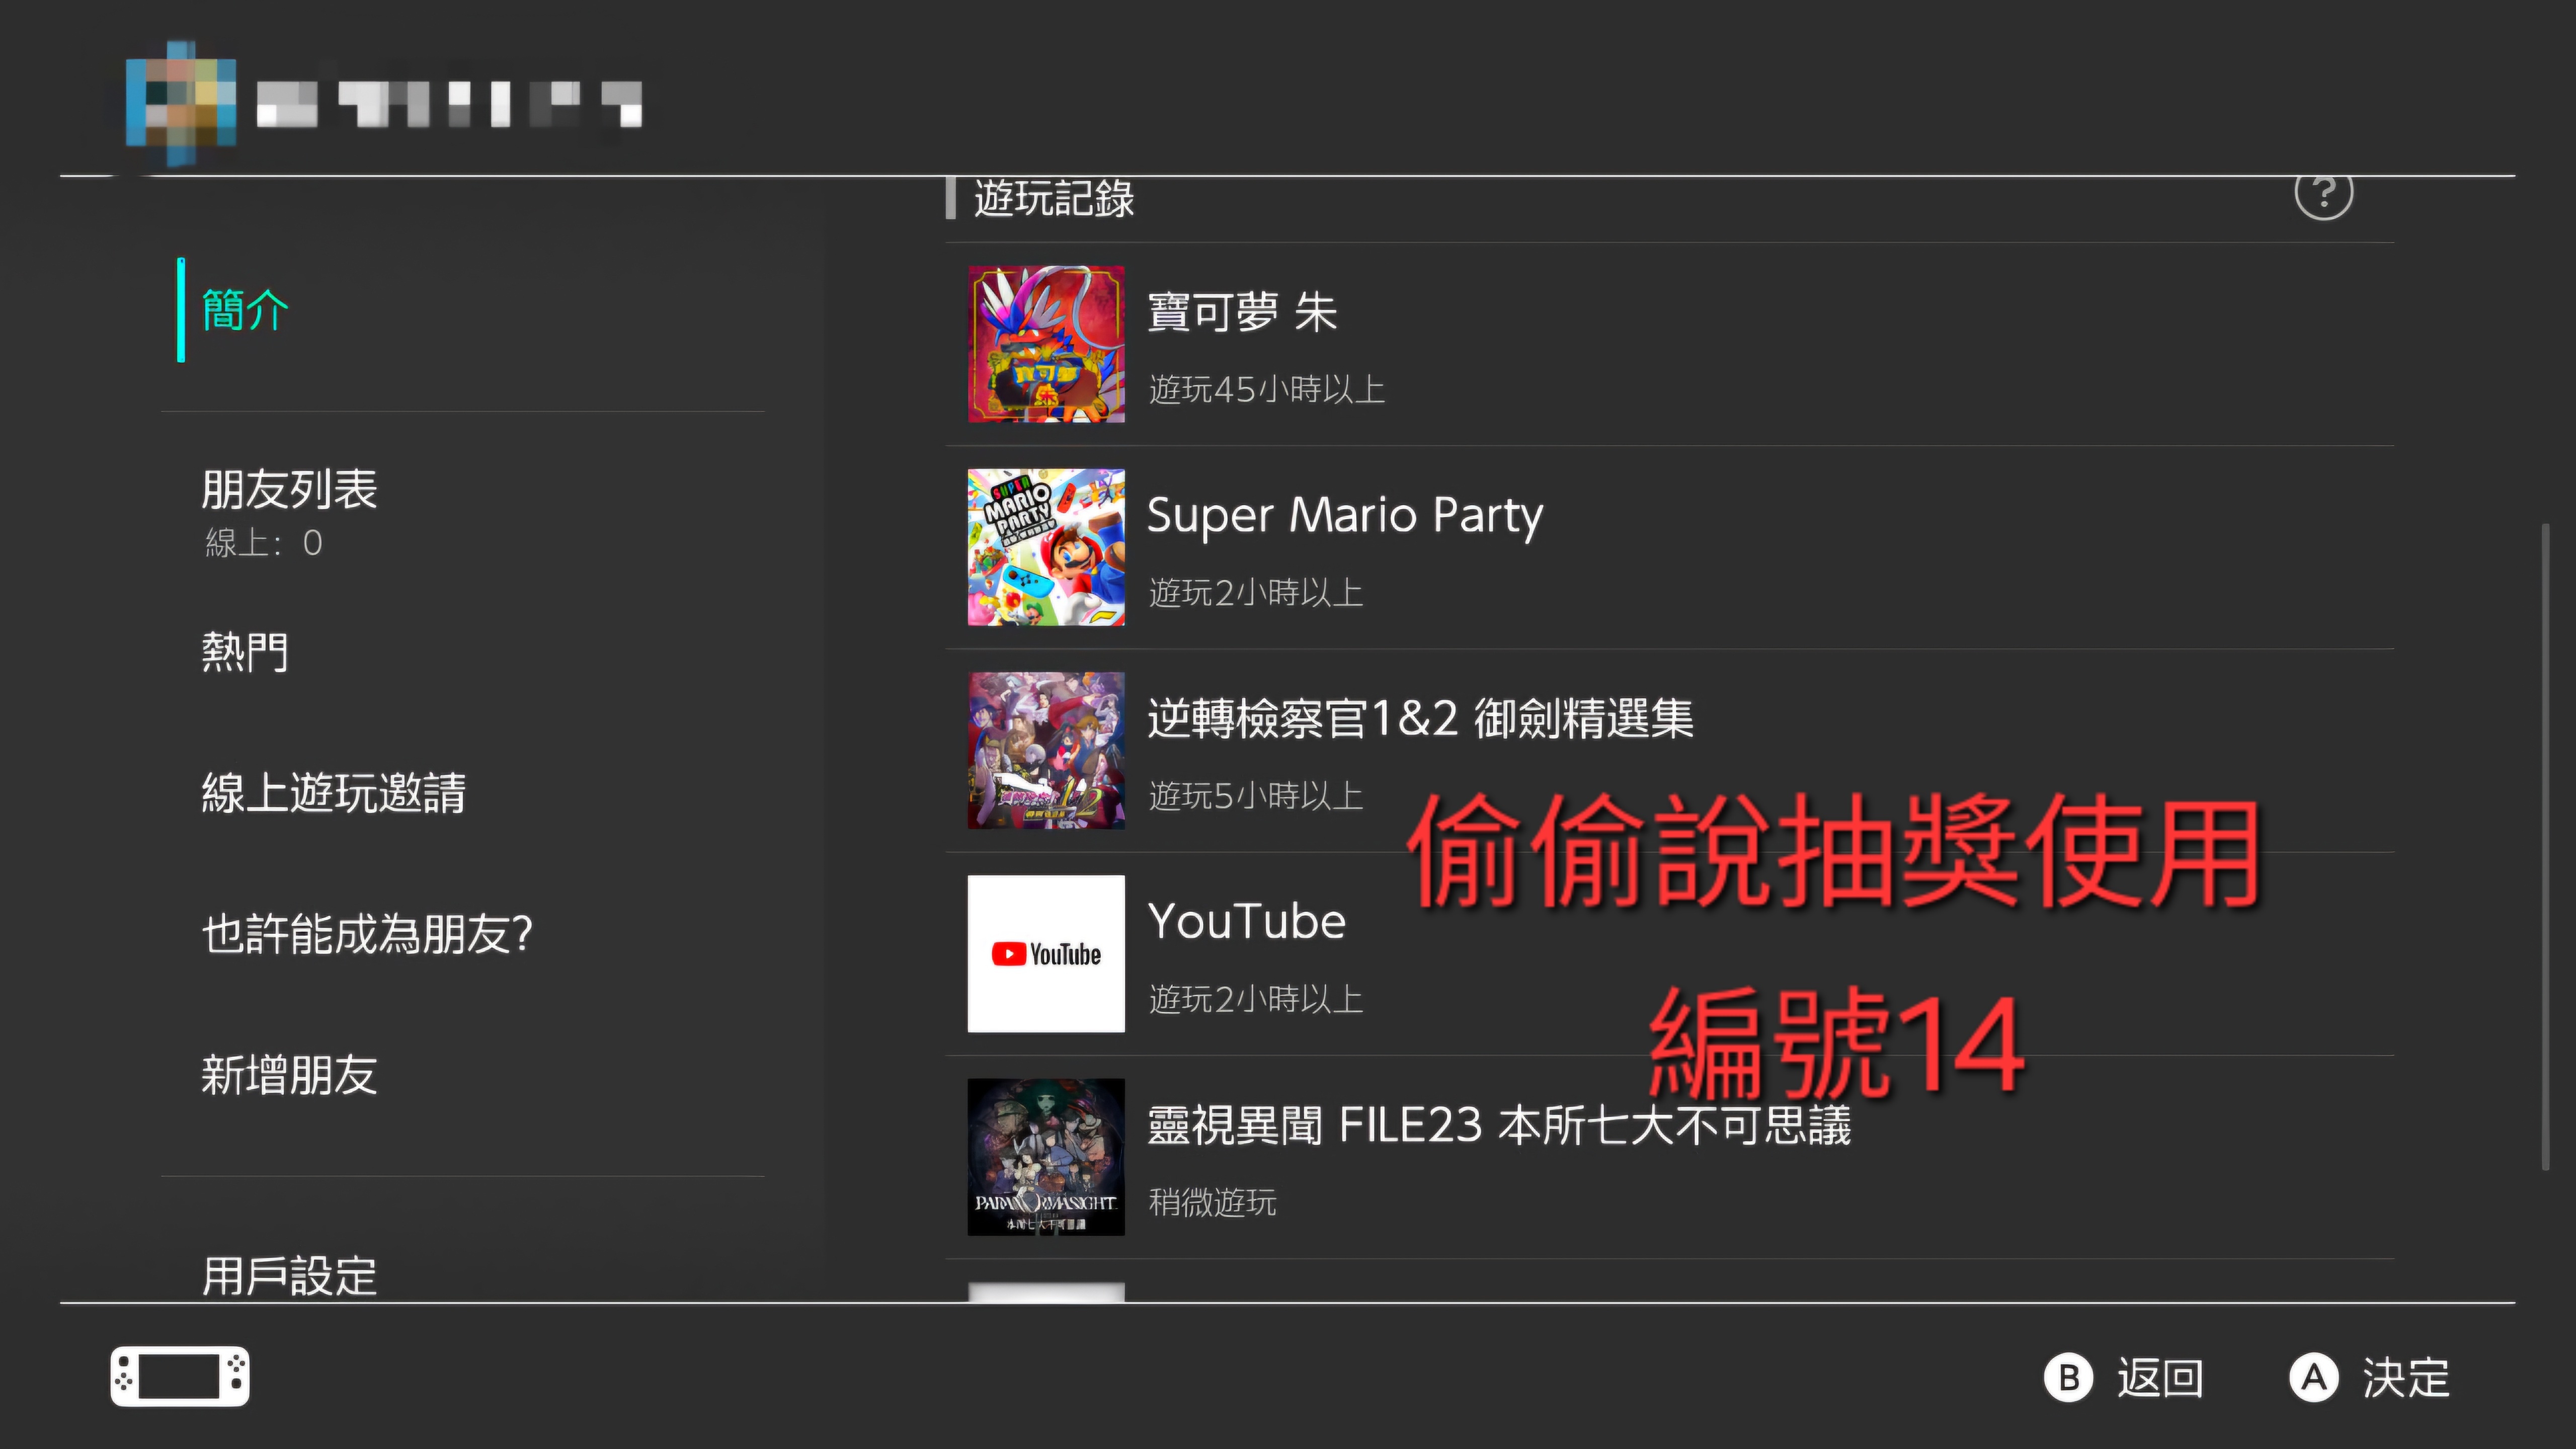Click the A button icon
This screenshot has width=2576, height=1449.
tap(2314, 1377)
